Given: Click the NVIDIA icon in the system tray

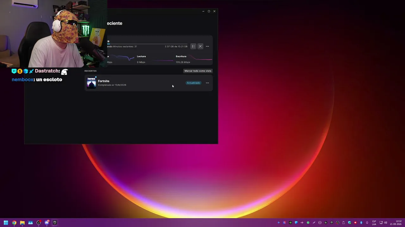Looking at the screenshot, I should [x=290, y=223].
